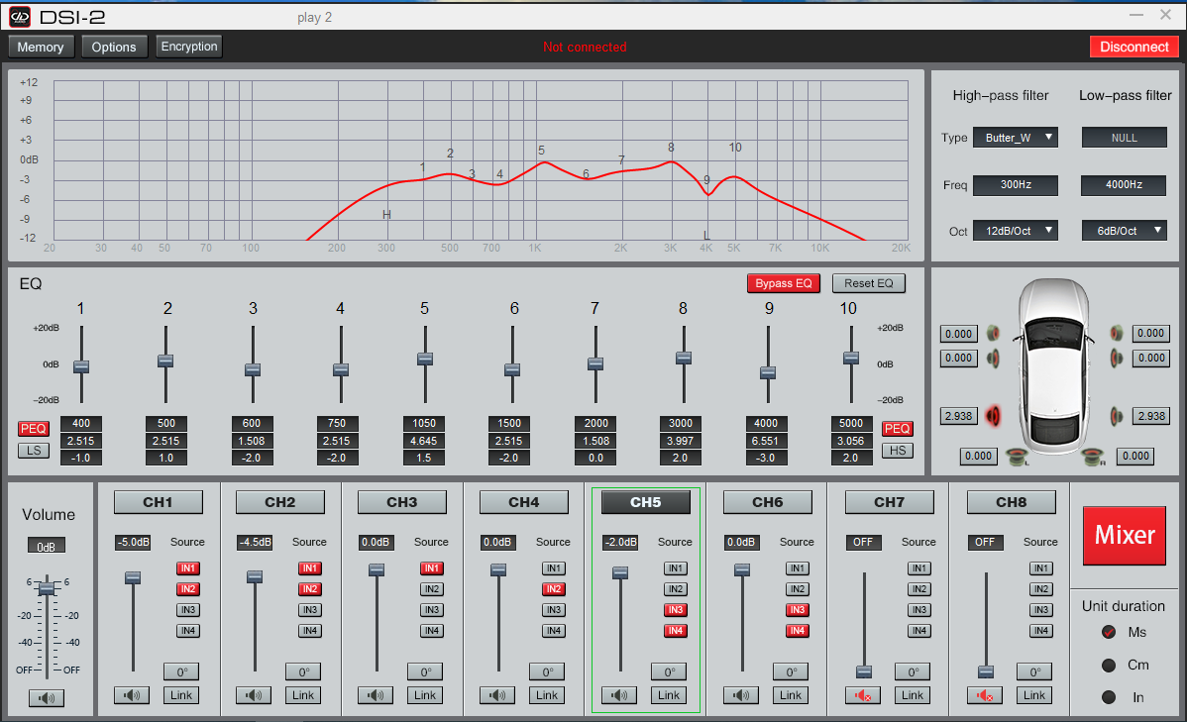The height and width of the screenshot is (722, 1187).
Task: Unmute the CH7 muted speaker icon
Action: (863, 695)
